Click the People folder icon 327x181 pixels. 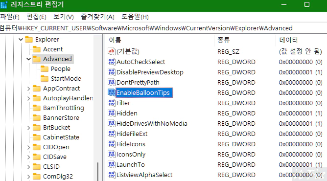[45, 69]
